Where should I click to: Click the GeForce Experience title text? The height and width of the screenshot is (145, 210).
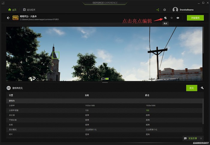point(105,3)
